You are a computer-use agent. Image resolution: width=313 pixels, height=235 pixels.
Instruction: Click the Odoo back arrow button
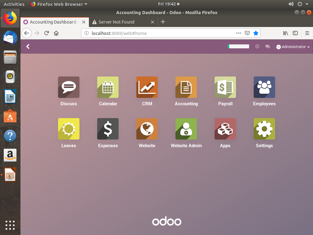(28, 47)
